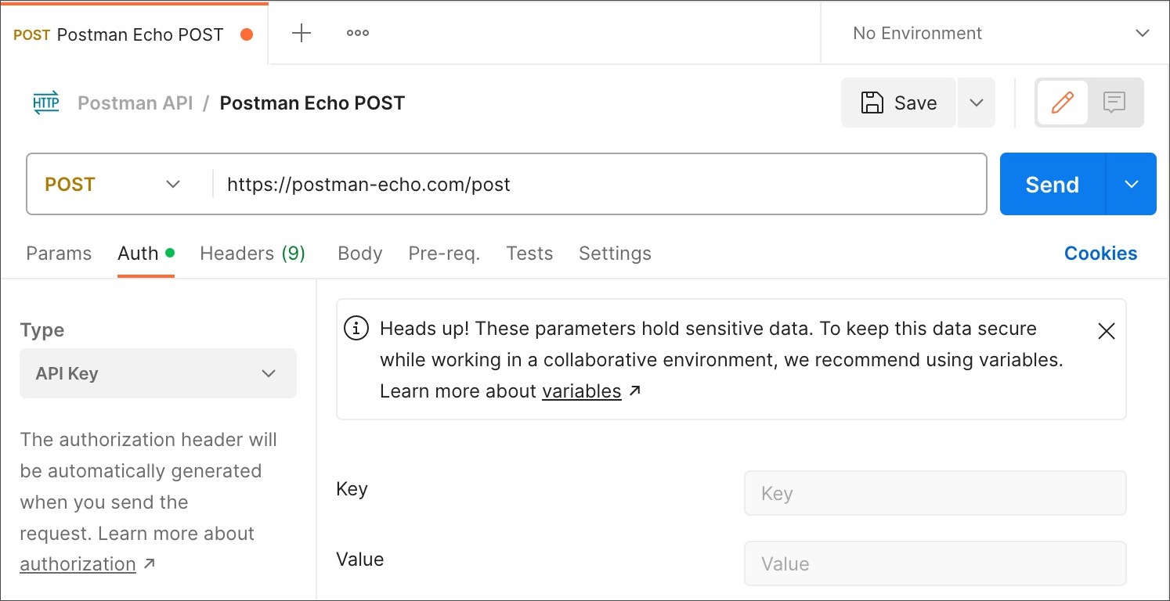Click the info icon in the warning banner

(x=356, y=329)
